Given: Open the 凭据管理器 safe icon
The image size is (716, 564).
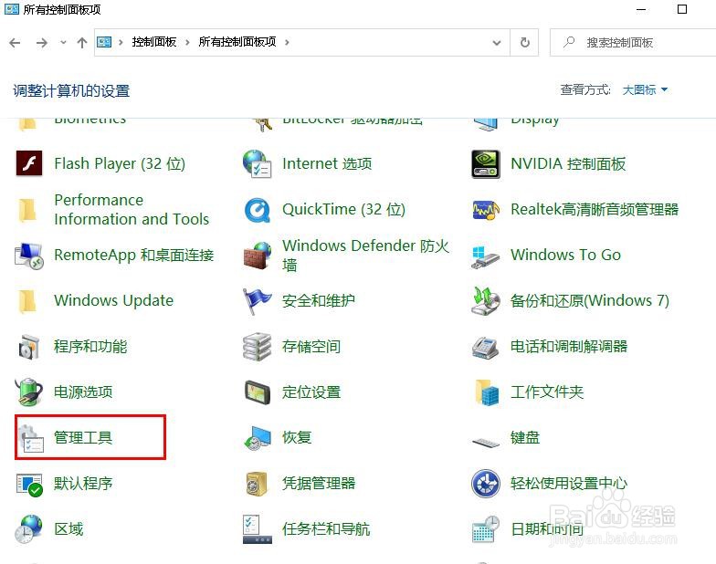Looking at the screenshot, I should point(257,484).
